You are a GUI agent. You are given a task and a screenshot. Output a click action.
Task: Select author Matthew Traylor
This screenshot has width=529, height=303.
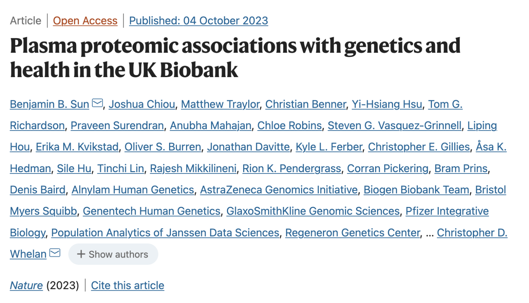[x=220, y=104]
